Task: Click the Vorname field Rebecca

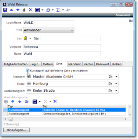Action: coord(62,47)
